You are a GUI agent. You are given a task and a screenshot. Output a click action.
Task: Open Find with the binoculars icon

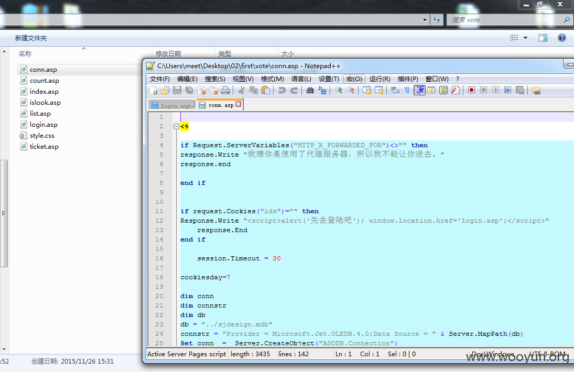coord(310,90)
